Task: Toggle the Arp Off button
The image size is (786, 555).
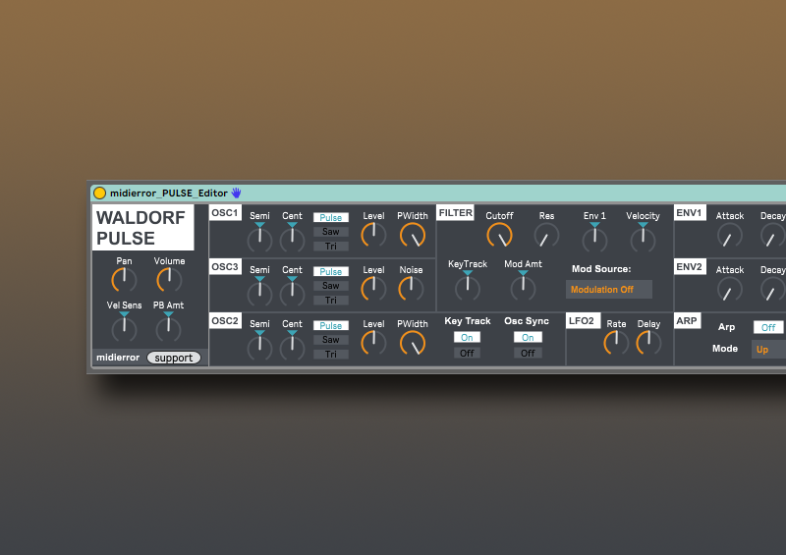Action: (768, 327)
